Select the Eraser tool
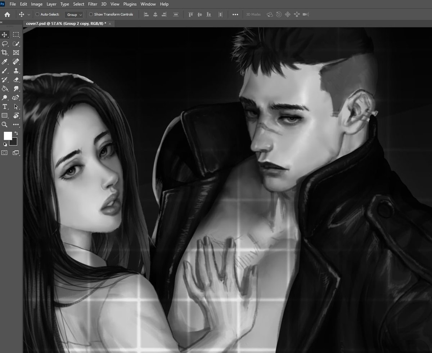Screen dimensions: 432x353 pos(16,80)
